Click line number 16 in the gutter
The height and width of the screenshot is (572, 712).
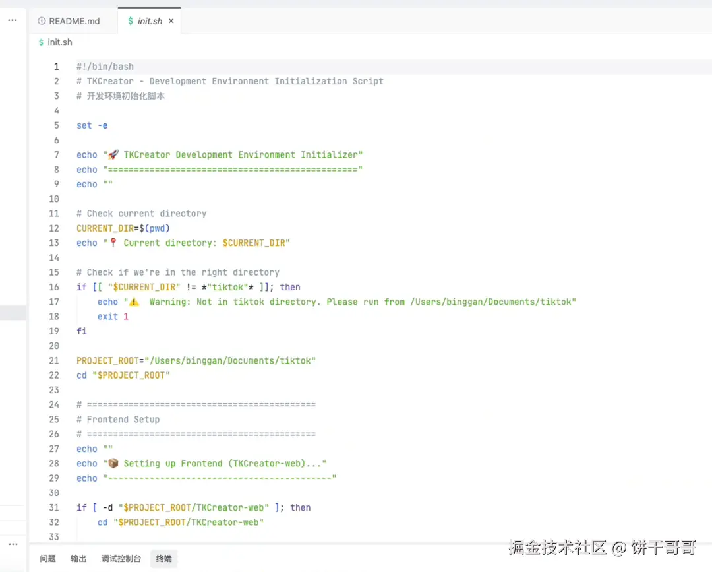[54, 287]
